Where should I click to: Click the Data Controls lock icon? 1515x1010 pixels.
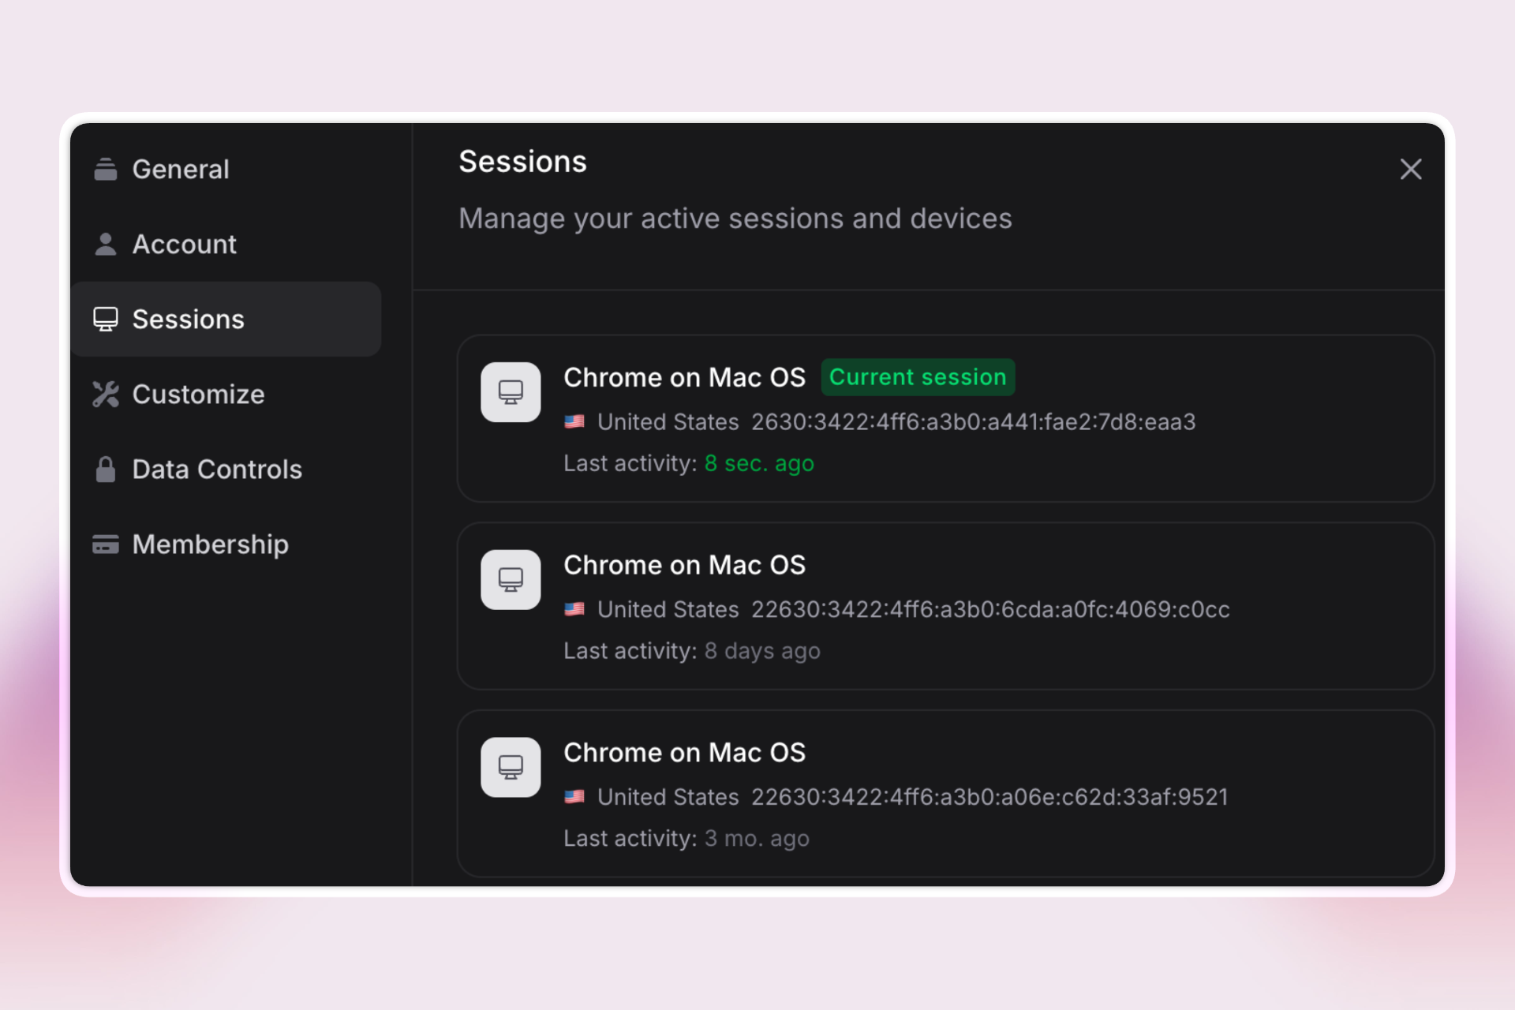tap(107, 469)
